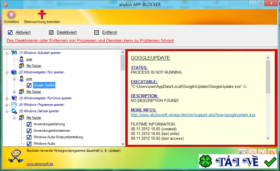
Task: Select Alle Nutzer label under Windows Autostart
Action: tap(34, 66)
